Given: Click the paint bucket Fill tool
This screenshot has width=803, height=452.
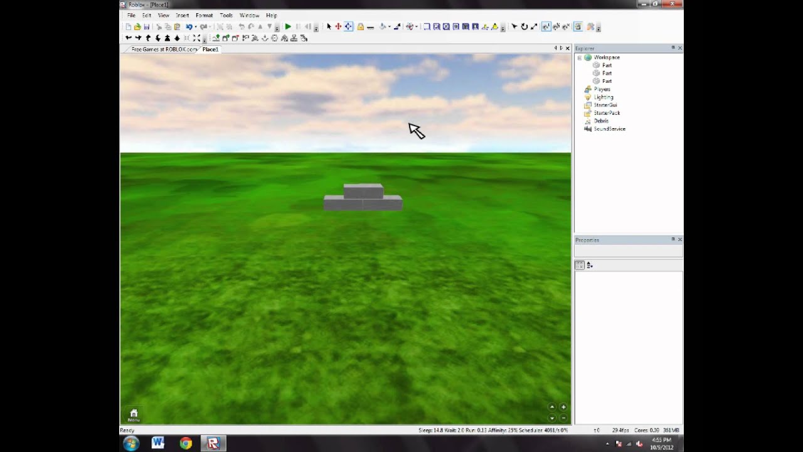Looking at the screenshot, I should (x=383, y=27).
